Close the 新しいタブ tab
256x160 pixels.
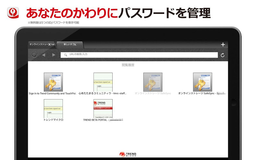[75, 44]
